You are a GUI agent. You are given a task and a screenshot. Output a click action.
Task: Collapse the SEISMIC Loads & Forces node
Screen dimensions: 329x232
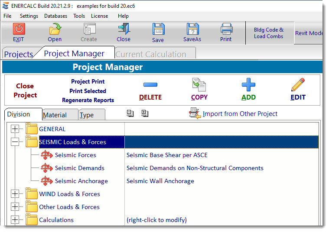15,142
